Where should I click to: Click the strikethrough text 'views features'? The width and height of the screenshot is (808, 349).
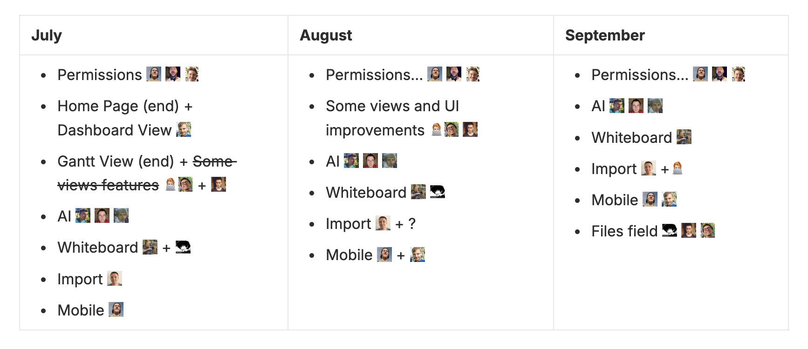click(x=108, y=185)
